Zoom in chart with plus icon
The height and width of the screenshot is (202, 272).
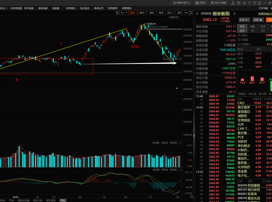pos(122,13)
